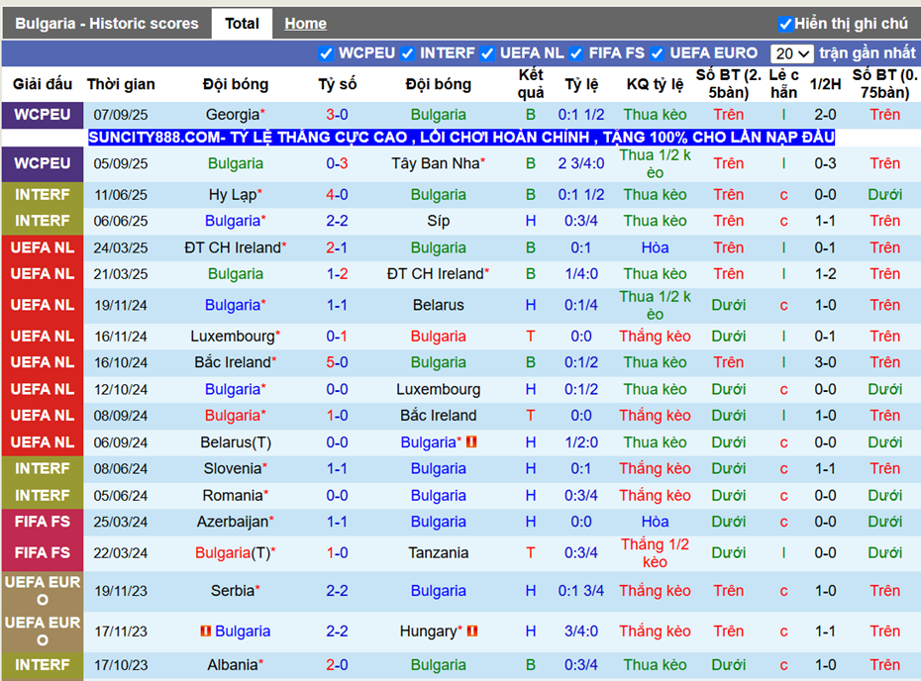Click Thắng 1/2 kèo result for Tanzania match

click(x=655, y=552)
